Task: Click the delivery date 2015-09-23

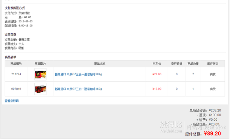Action: pyautogui.click(x=26, y=22)
